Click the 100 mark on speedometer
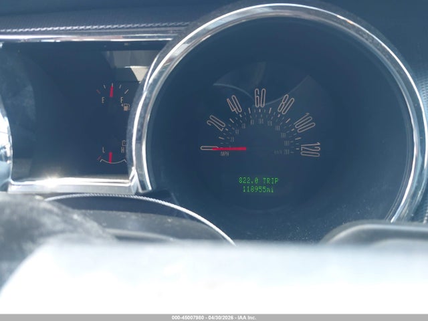Viewport: 428px width, 321px height. tap(305, 123)
